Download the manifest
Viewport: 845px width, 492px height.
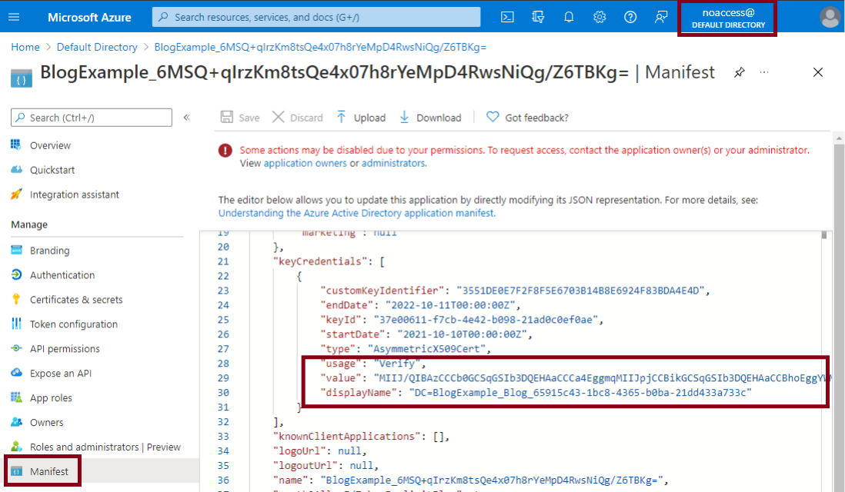[x=431, y=118]
